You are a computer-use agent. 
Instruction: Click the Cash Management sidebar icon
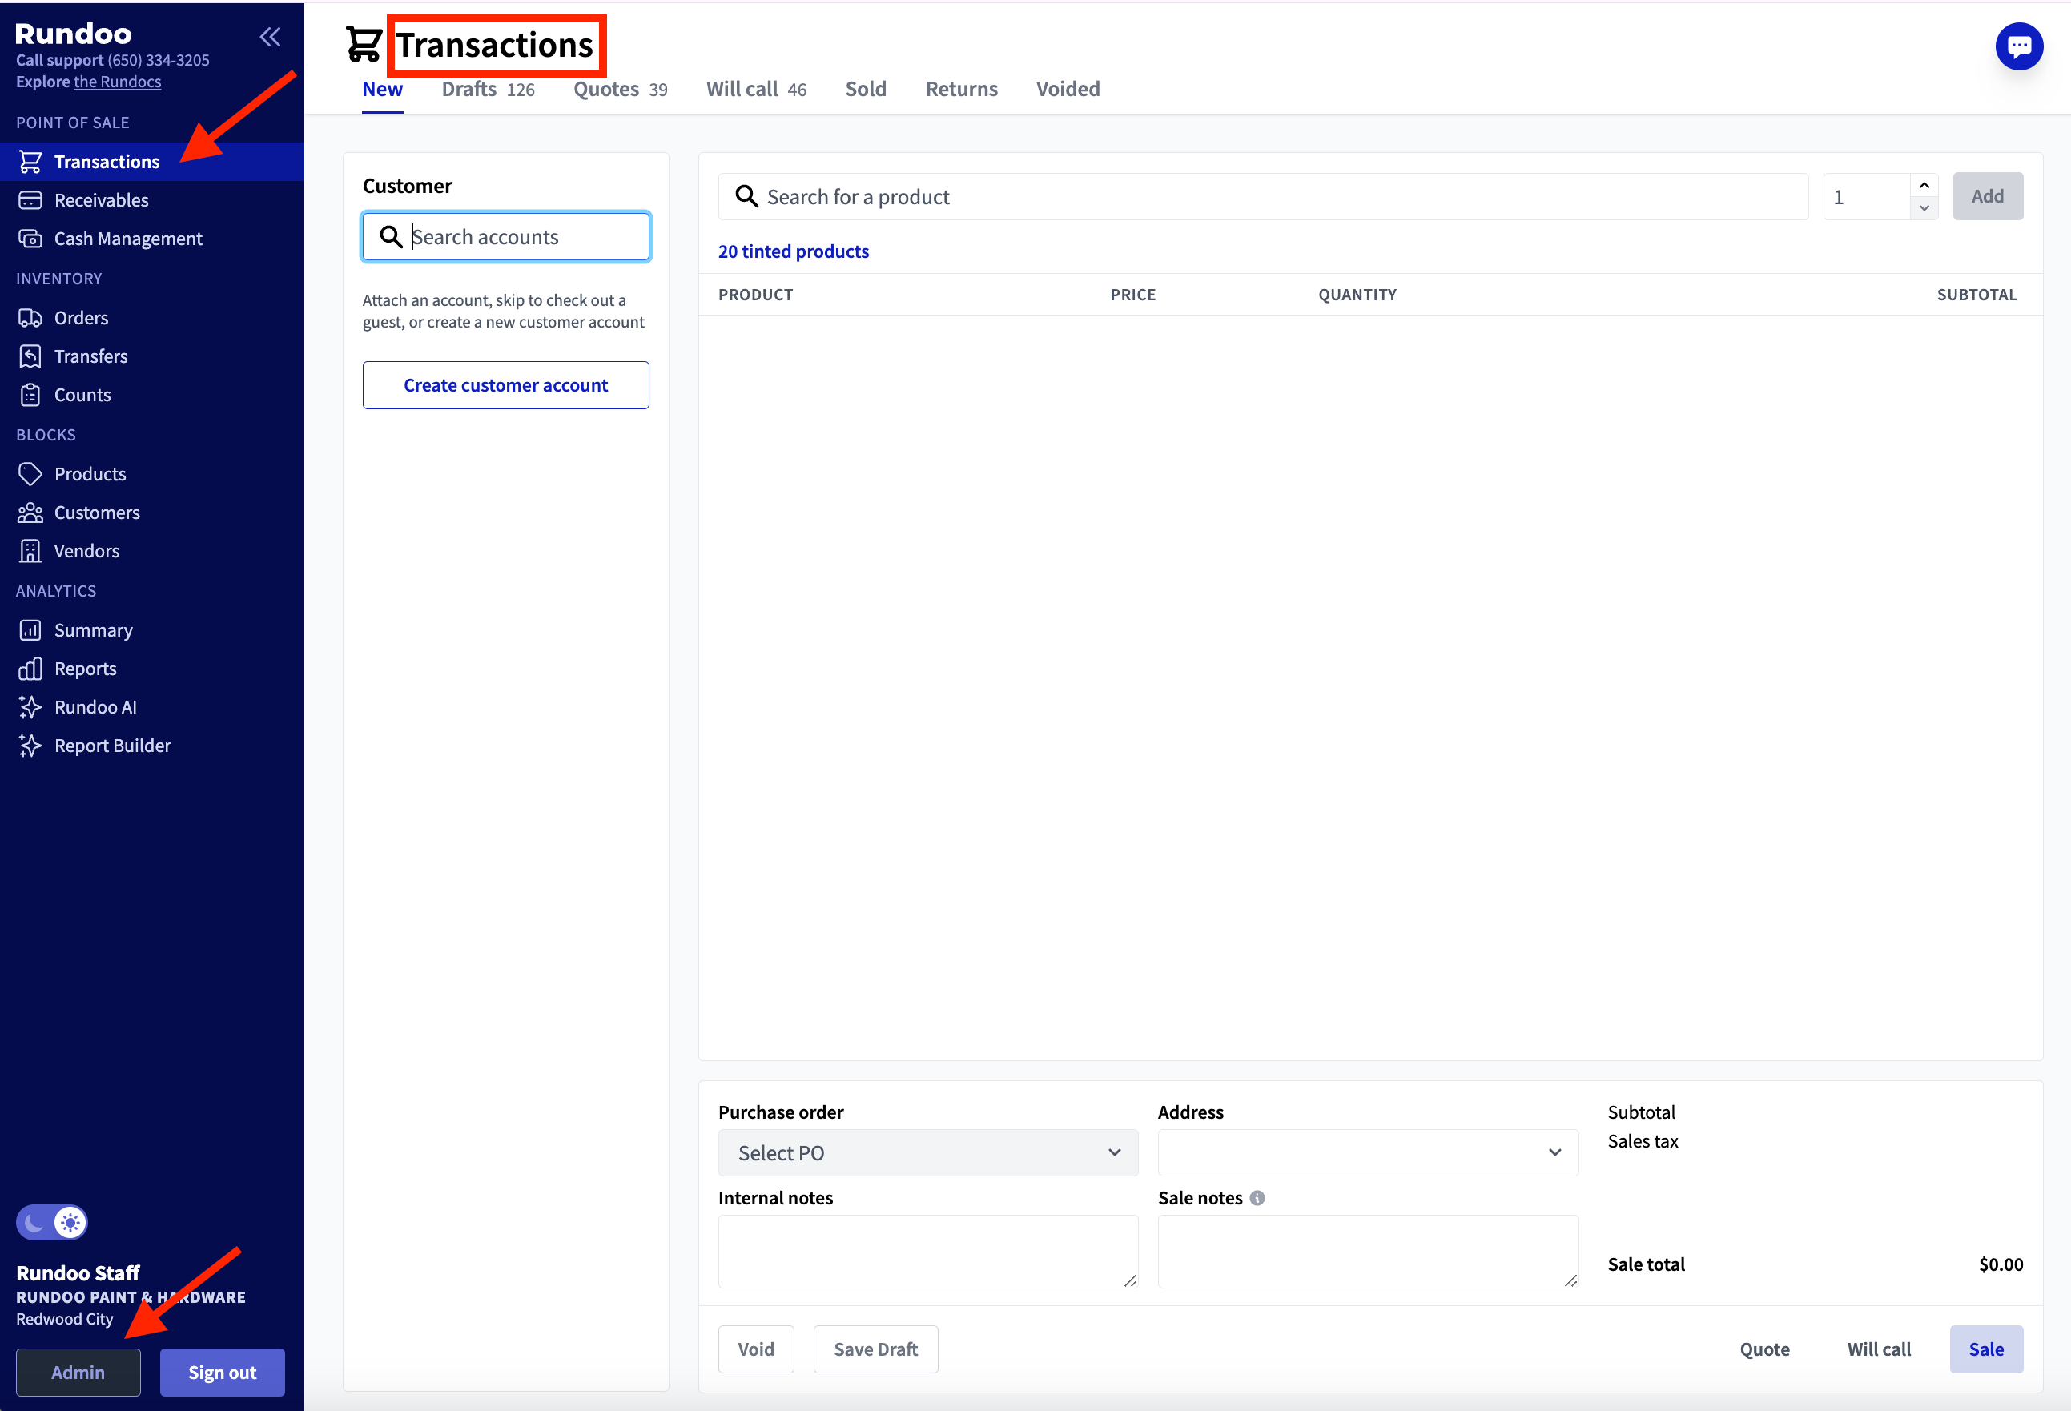tap(30, 239)
